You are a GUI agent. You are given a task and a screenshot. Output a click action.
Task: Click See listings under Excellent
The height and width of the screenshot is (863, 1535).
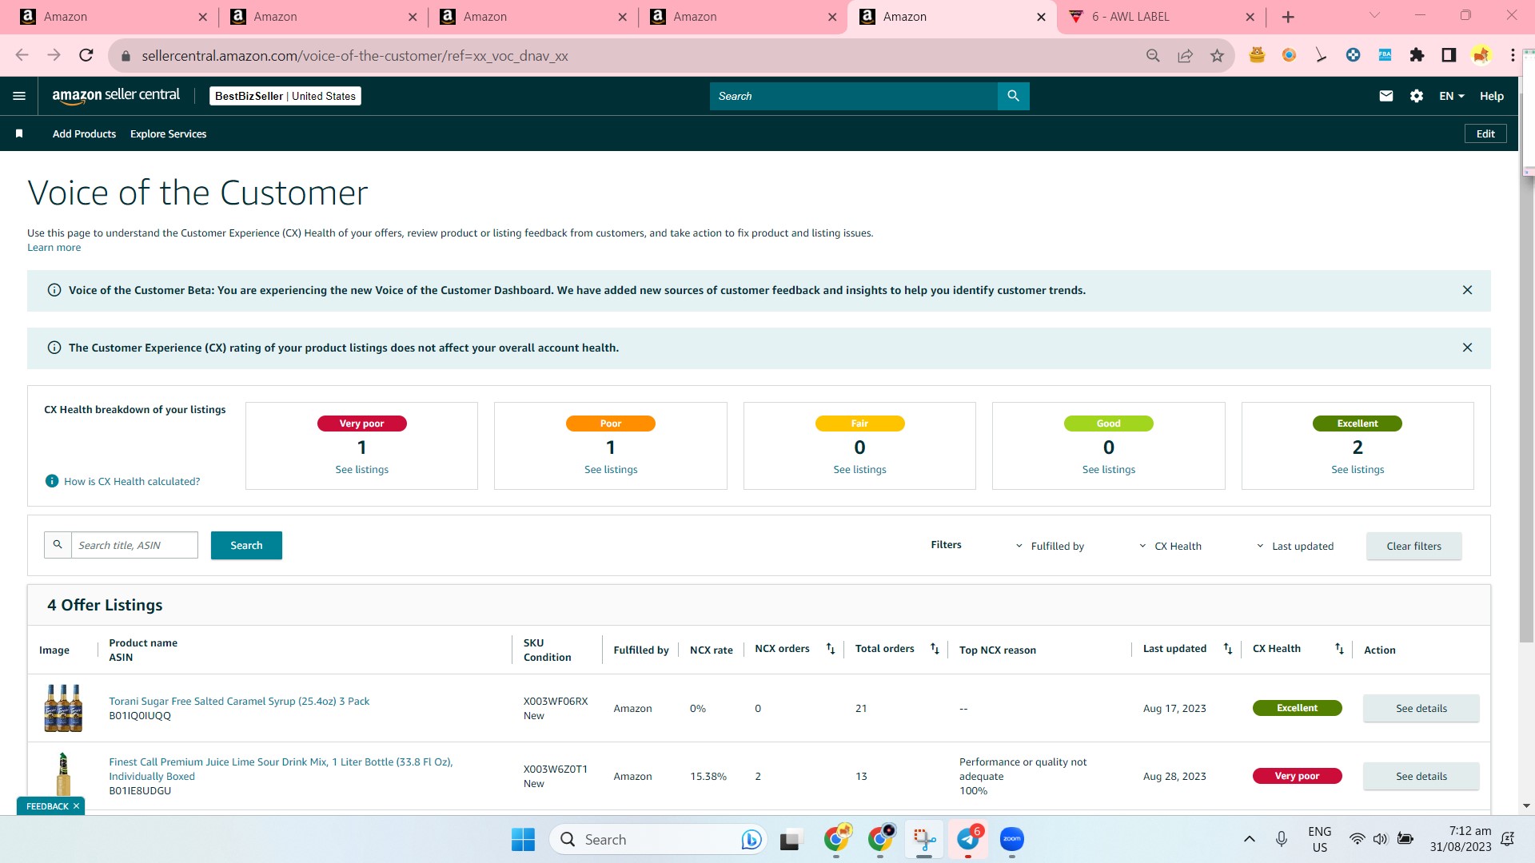(1358, 470)
